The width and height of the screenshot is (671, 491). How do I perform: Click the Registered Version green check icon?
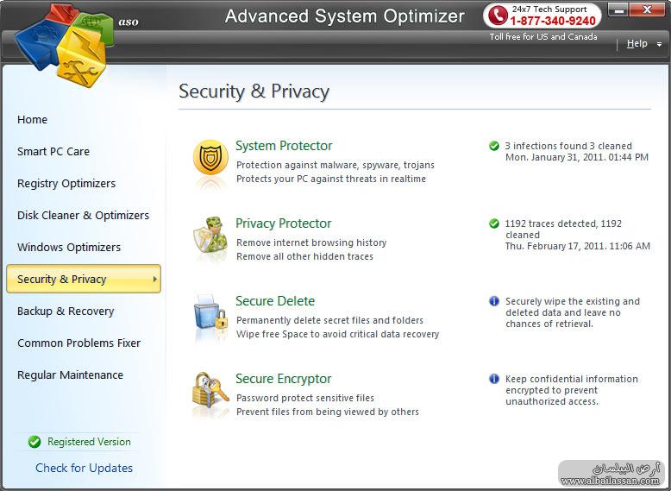click(x=34, y=441)
